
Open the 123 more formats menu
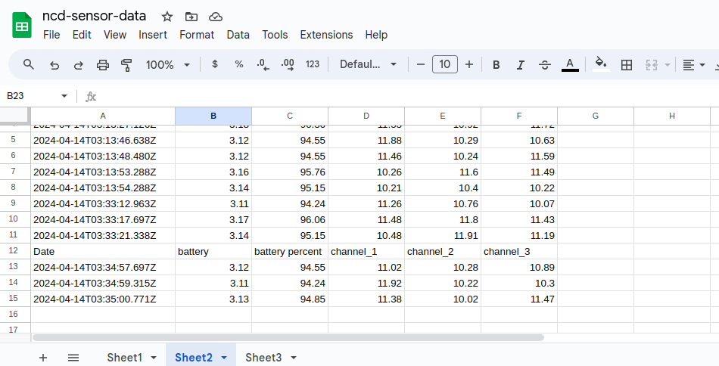pyautogui.click(x=313, y=64)
